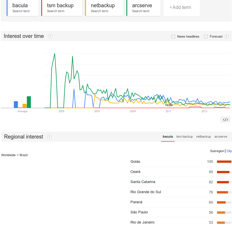Click Add term to add a search term
Screen dimensions: 232x227
click(182, 8)
